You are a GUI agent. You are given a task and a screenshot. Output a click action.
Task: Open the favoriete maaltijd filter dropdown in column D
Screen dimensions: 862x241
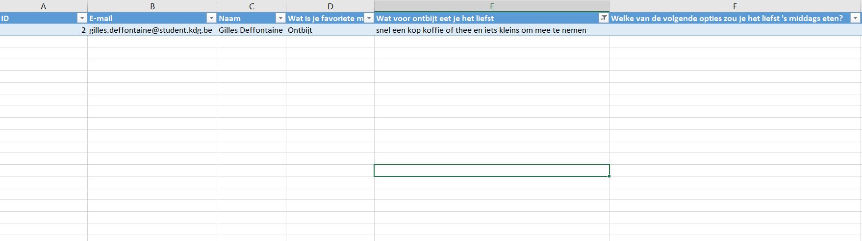click(369, 18)
